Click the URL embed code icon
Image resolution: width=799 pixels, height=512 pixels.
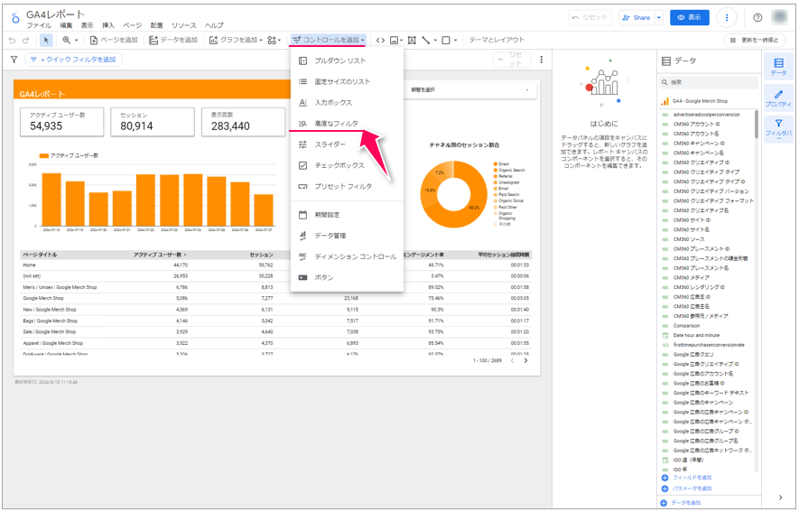tap(380, 40)
